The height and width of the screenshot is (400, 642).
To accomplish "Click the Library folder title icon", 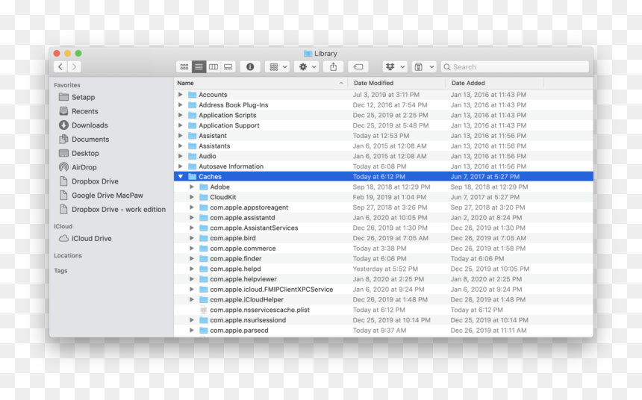I will [308, 54].
